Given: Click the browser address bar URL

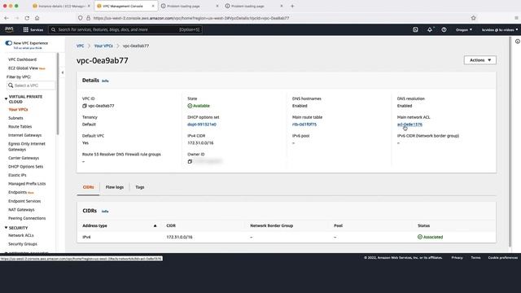Looking at the screenshot, I should (191, 18).
